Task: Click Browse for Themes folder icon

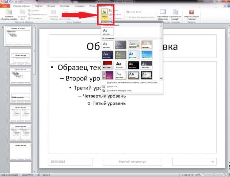Action: click(x=103, y=87)
